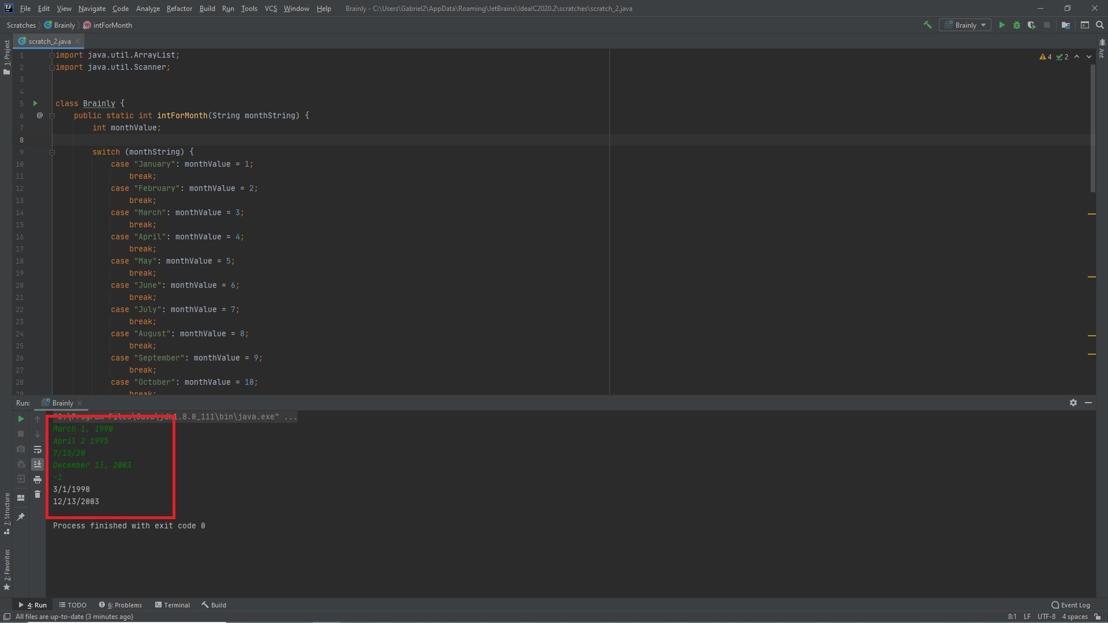Open Project Structure dialog icon

[1066, 25]
